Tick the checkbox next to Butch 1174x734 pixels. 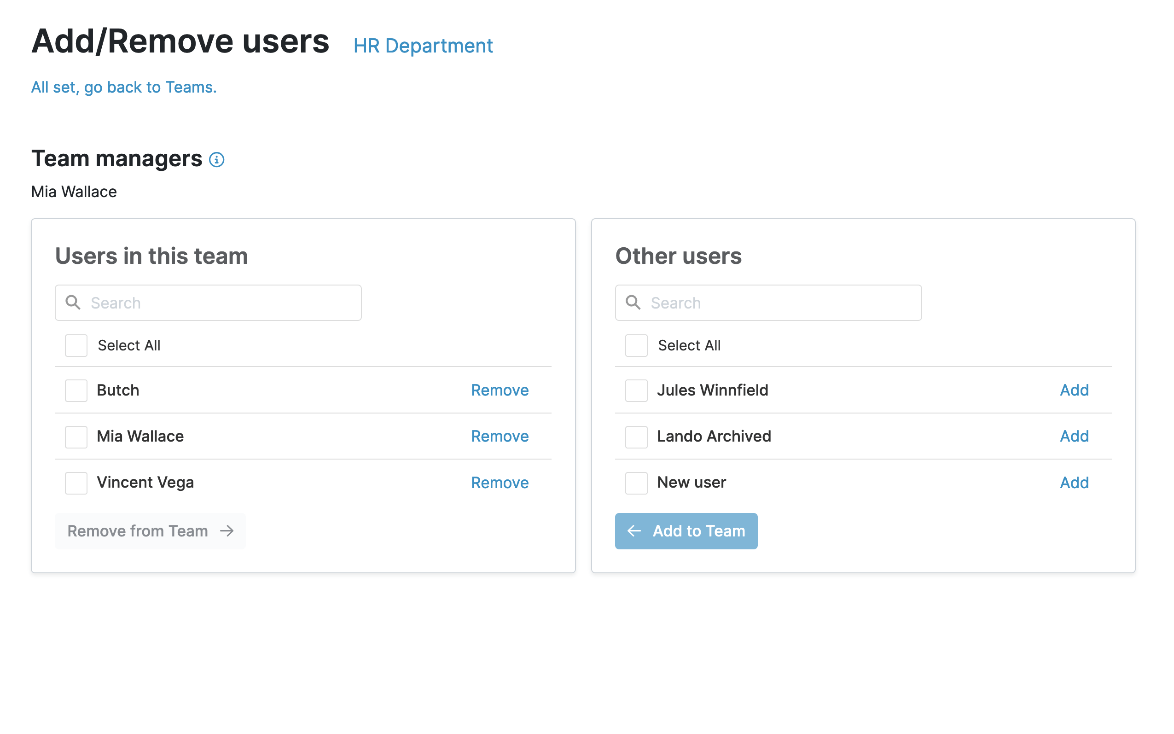point(76,390)
